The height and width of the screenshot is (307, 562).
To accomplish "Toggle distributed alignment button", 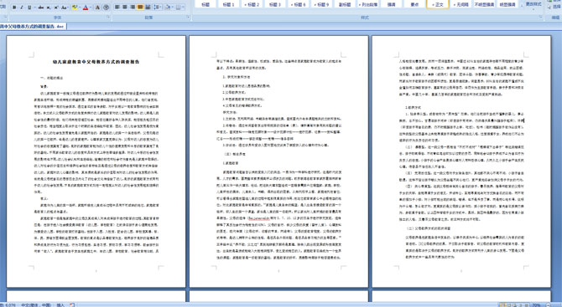I will point(148,8).
